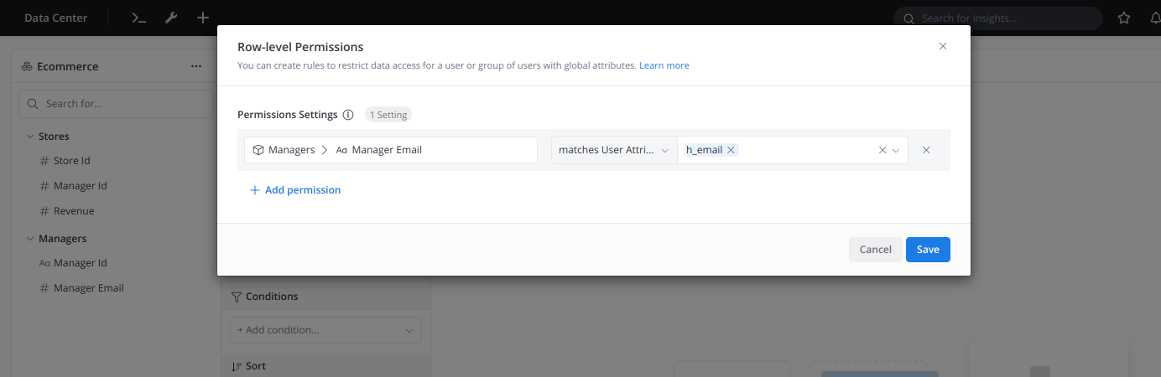Select the Aa Manager Id field under Managers

[x=74, y=263]
